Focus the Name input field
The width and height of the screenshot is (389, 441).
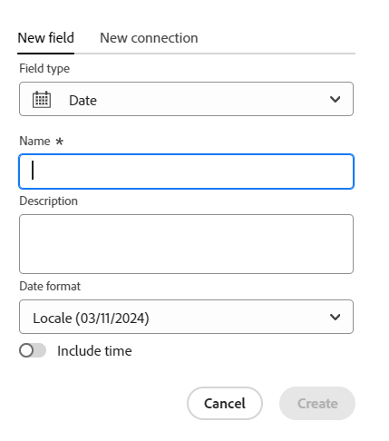point(186,171)
